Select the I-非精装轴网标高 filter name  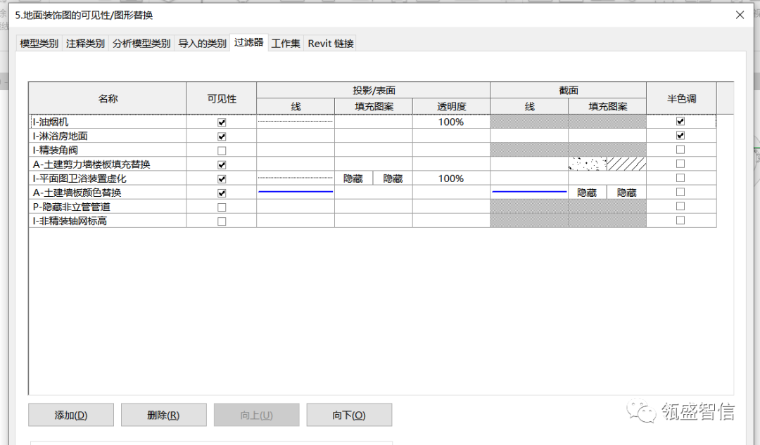pyautogui.click(x=70, y=221)
